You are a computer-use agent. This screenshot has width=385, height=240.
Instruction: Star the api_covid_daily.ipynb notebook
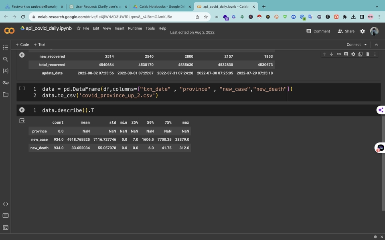tap(79, 28)
